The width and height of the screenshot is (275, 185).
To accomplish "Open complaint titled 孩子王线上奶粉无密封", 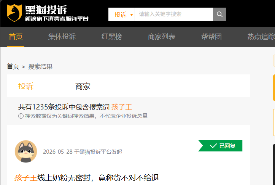I will coord(87,178).
